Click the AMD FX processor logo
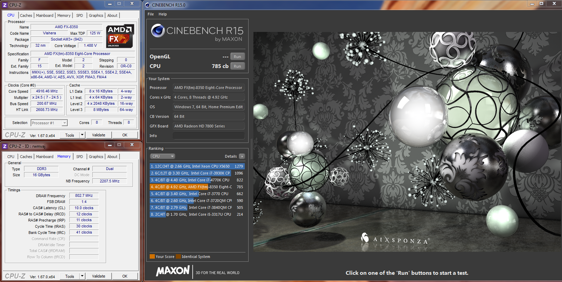 [x=120, y=36]
